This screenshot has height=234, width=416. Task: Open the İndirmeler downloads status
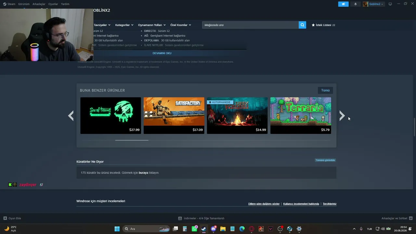[201, 218]
